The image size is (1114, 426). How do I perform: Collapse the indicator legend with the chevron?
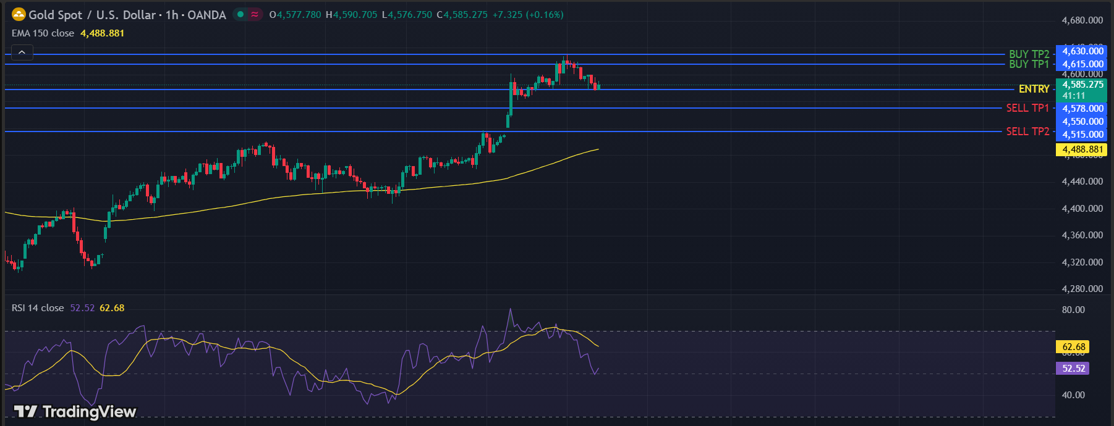22,52
